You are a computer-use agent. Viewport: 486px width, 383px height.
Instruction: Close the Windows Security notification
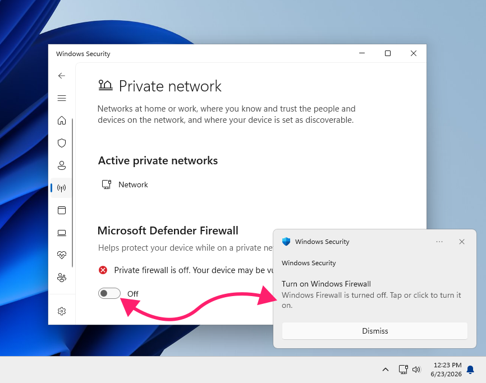coord(462,242)
